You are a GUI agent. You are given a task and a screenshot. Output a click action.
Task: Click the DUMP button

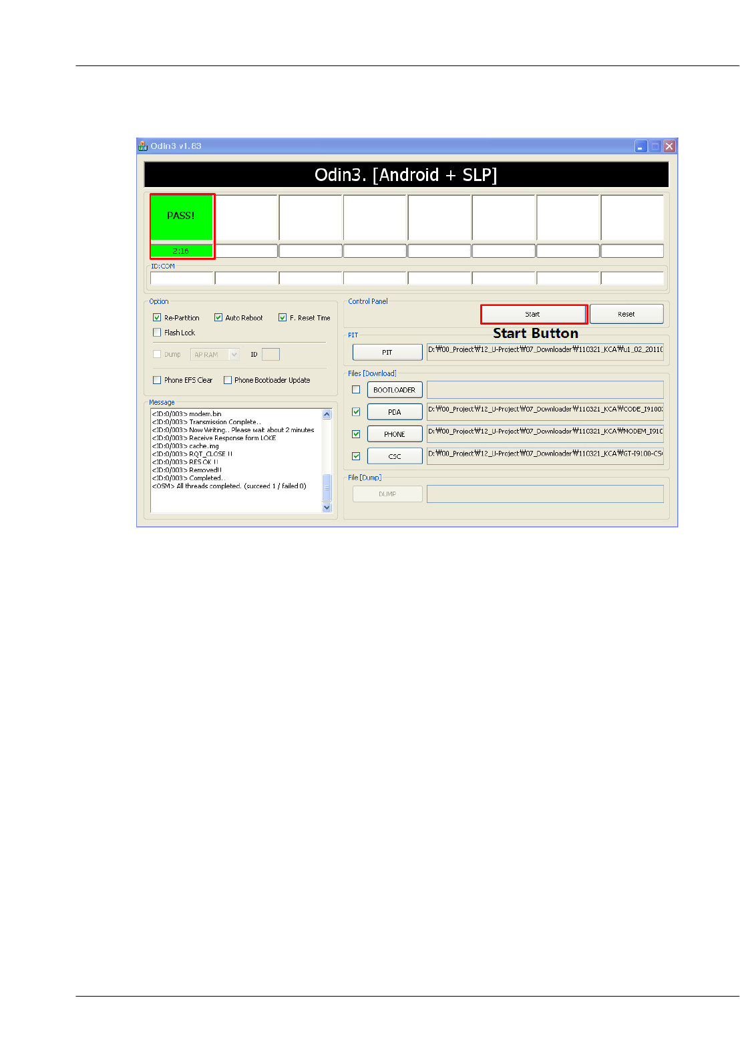pos(387,494)
